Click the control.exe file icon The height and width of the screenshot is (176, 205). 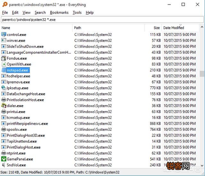click(4, 34)
